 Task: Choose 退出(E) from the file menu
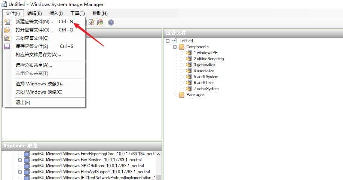tap(44, 103)
